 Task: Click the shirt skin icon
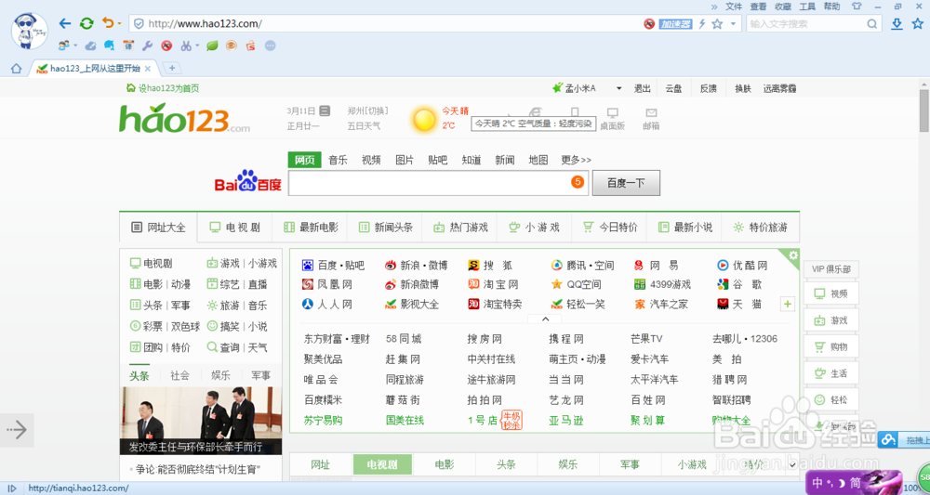pyautogui.click(x=857, y=7)
